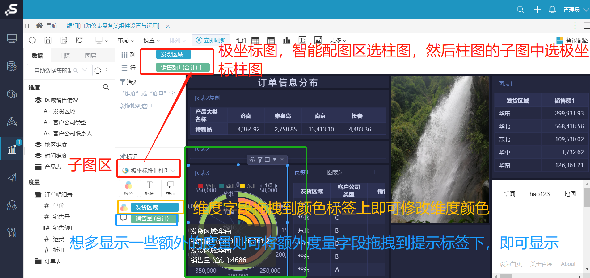590x278 pixels.
Task: Refresh the dataset list
Action: point(98,71)
